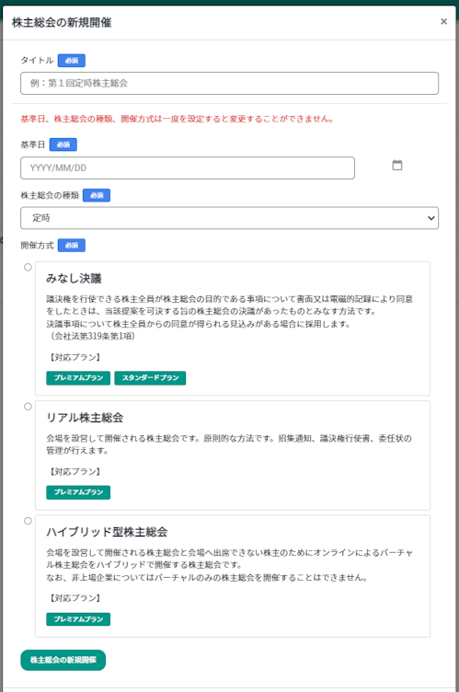Focus the タイトル input field
The image size is (459, 692).
click(x=230, y=83)
